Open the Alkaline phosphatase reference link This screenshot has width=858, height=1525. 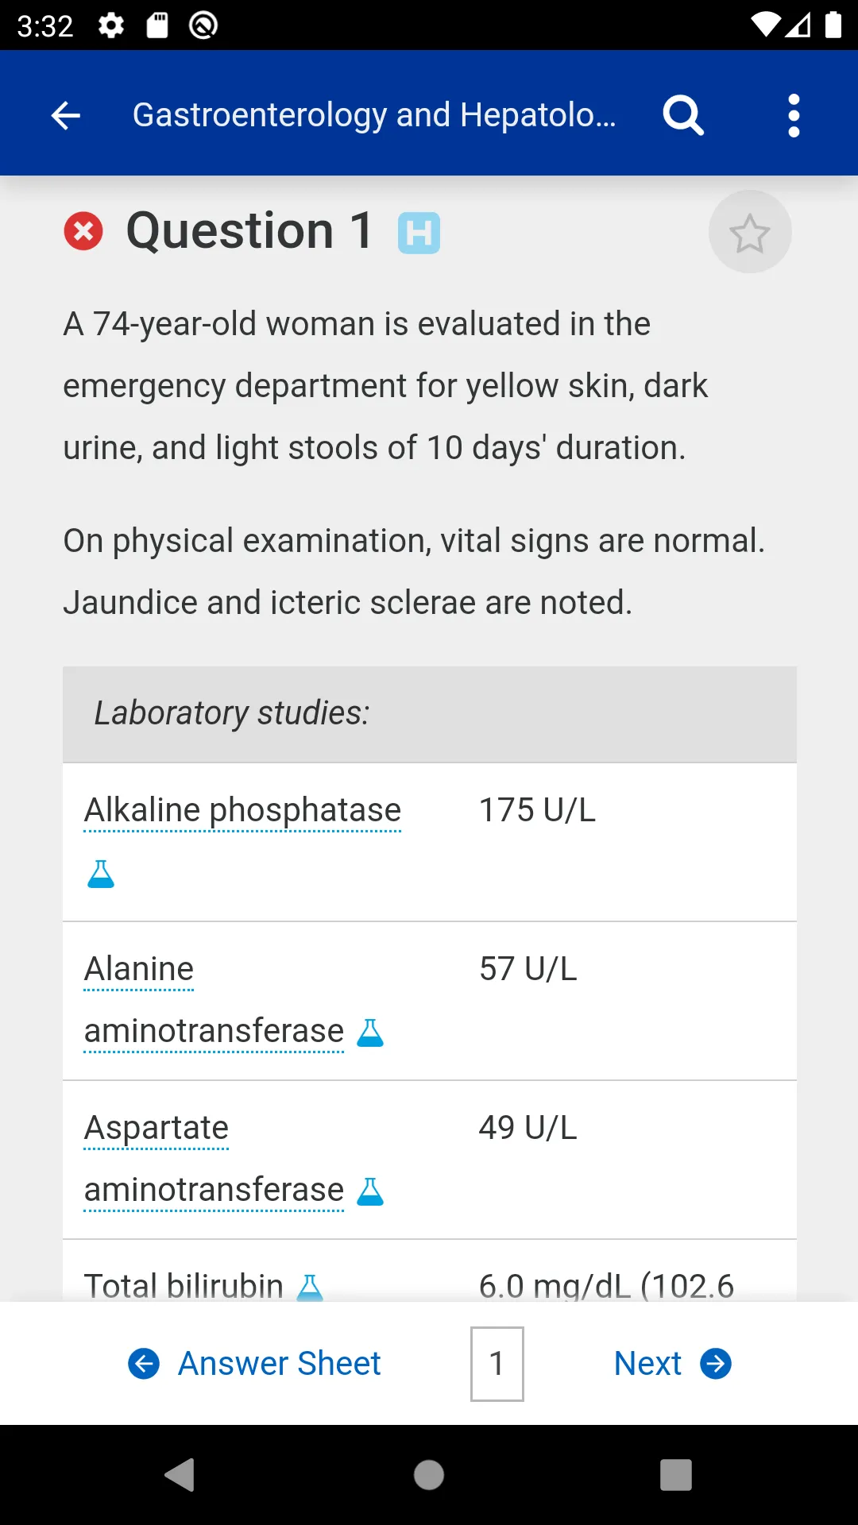point(242,810)
